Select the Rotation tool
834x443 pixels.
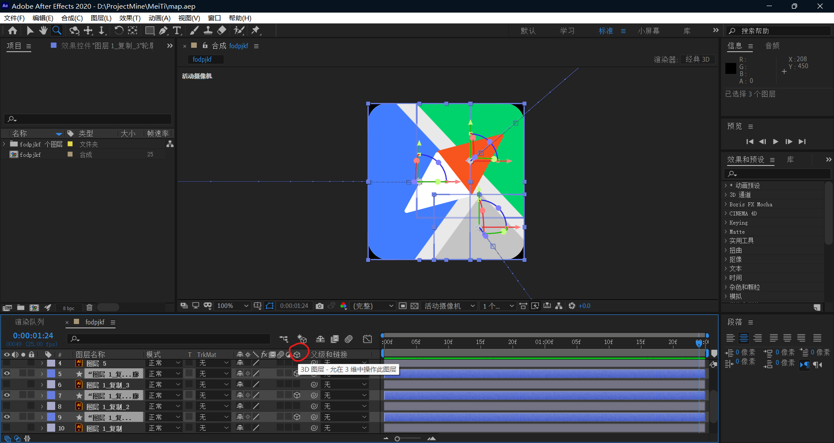(119, 30)
